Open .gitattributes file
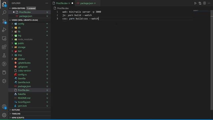The width and height of the screenshot is (213, 120). click(x=24, y=63)
